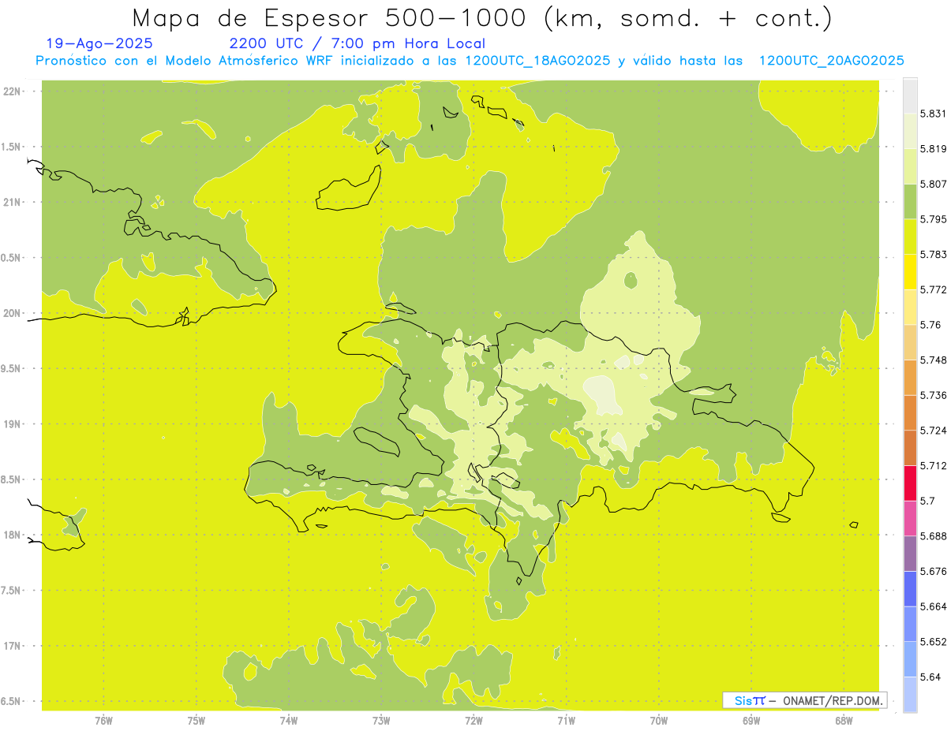Select the yellow-green legend swatch between 5.783 and 5.795

(x=910, y=237)
